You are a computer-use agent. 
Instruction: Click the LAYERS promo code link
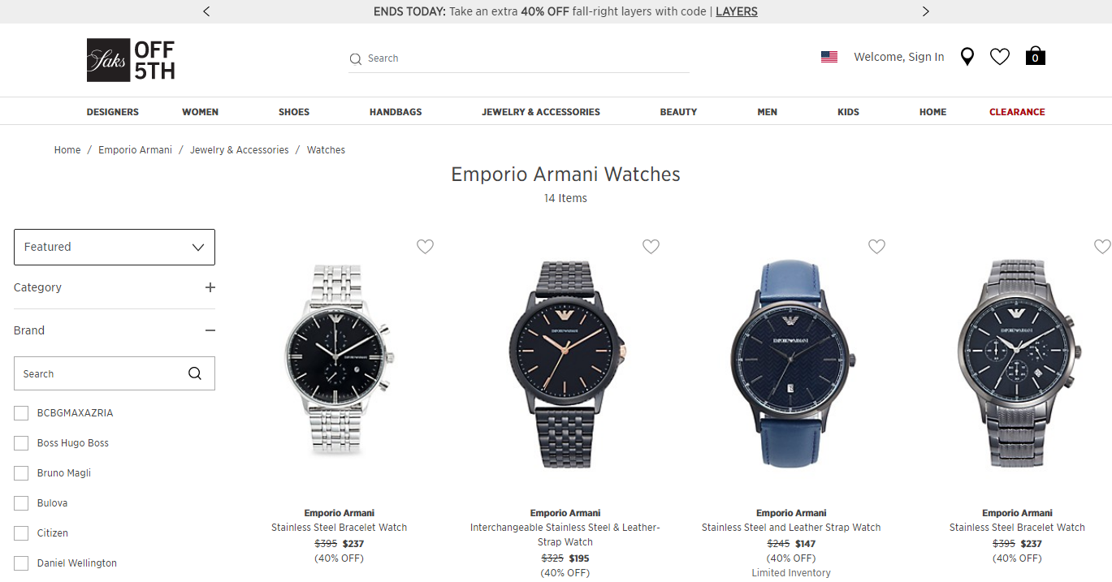pos(737,11)
